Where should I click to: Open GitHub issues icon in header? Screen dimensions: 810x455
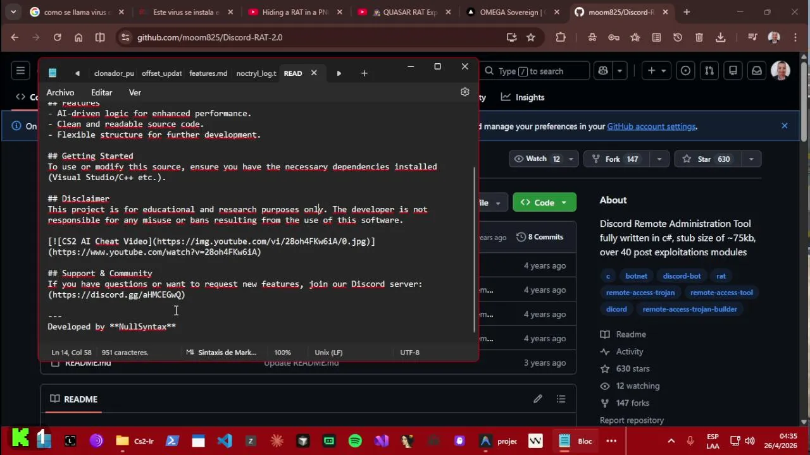click(685, 71)
